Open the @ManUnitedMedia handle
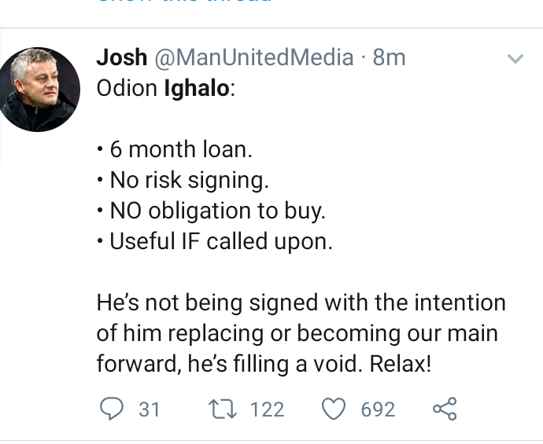This screenshot has height=444, width=543. tap(254, 57)
